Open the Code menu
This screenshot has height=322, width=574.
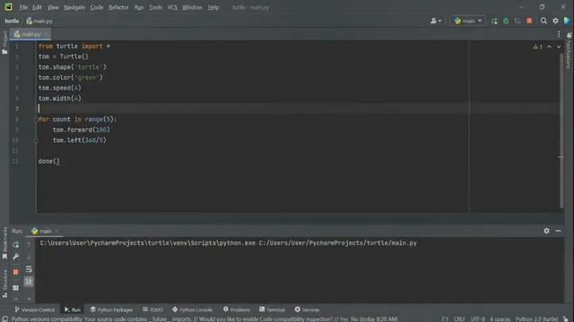coord(97,7)
